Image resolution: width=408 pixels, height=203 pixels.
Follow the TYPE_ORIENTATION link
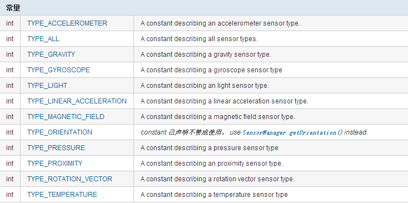coord(59,132)
